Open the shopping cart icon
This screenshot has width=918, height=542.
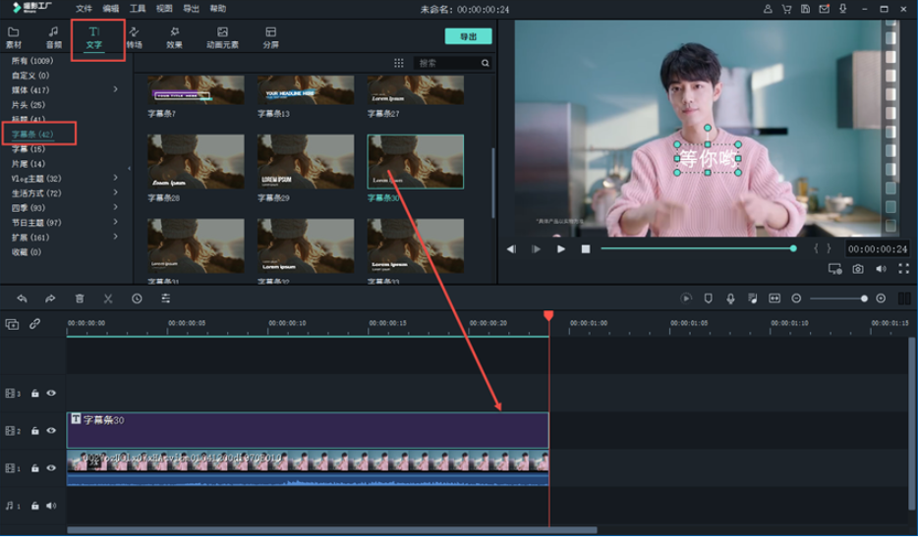(x=786, y=9)
